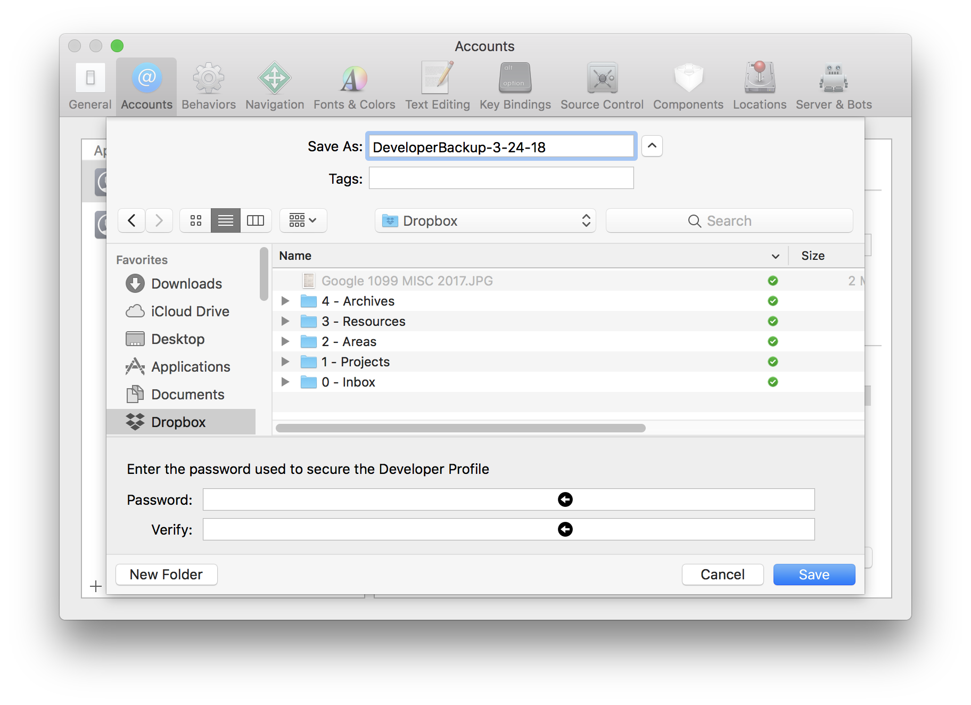Screen dimensions: 971x705
Task: Select the Key Bindings icon
Action: [514, 85]
